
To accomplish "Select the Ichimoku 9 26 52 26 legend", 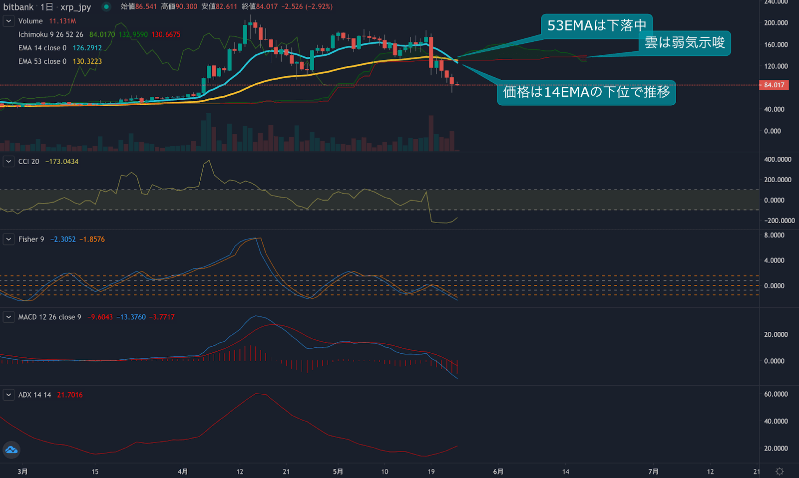I will 50,34.
